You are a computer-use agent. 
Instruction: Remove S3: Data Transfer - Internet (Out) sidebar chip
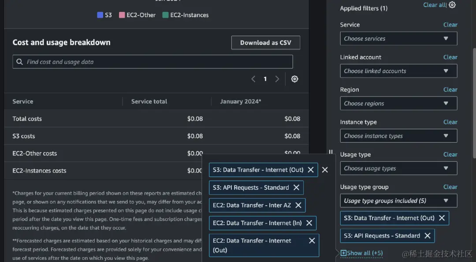(x=442, y=218)
